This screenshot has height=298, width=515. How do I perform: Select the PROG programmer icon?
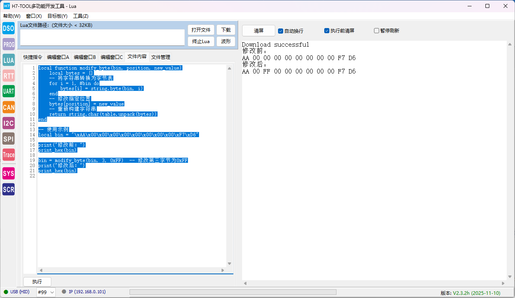point(9,44)
